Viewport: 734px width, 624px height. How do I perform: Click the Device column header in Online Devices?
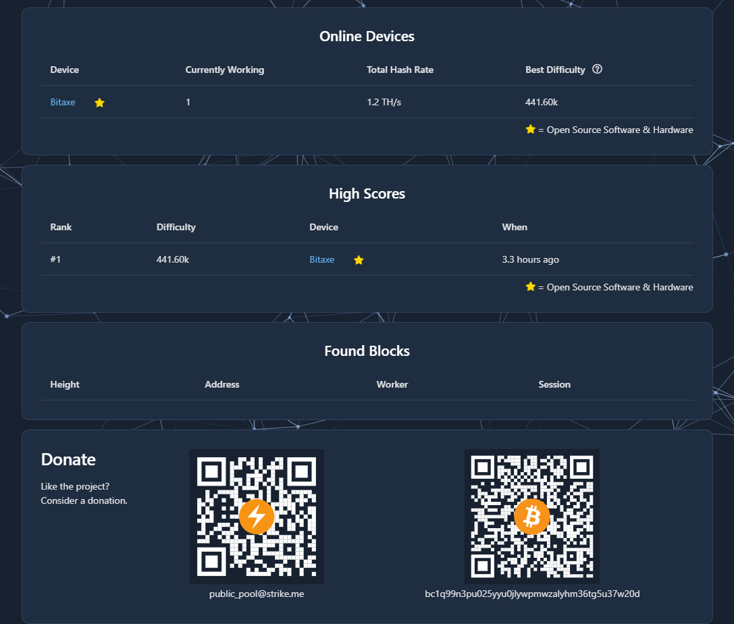click(65, 70)
